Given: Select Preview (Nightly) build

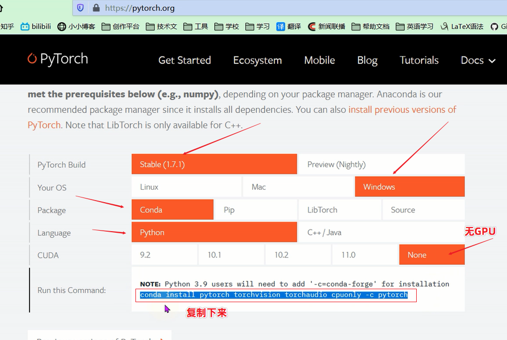Looking at the screenshot, I should point(381,164).
